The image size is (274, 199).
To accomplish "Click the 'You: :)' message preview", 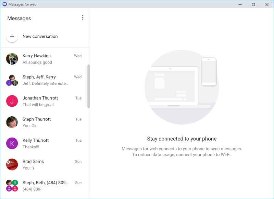I will (28, 168).
